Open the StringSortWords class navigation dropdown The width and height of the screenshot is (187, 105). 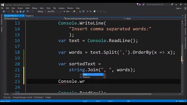(93, 19)
